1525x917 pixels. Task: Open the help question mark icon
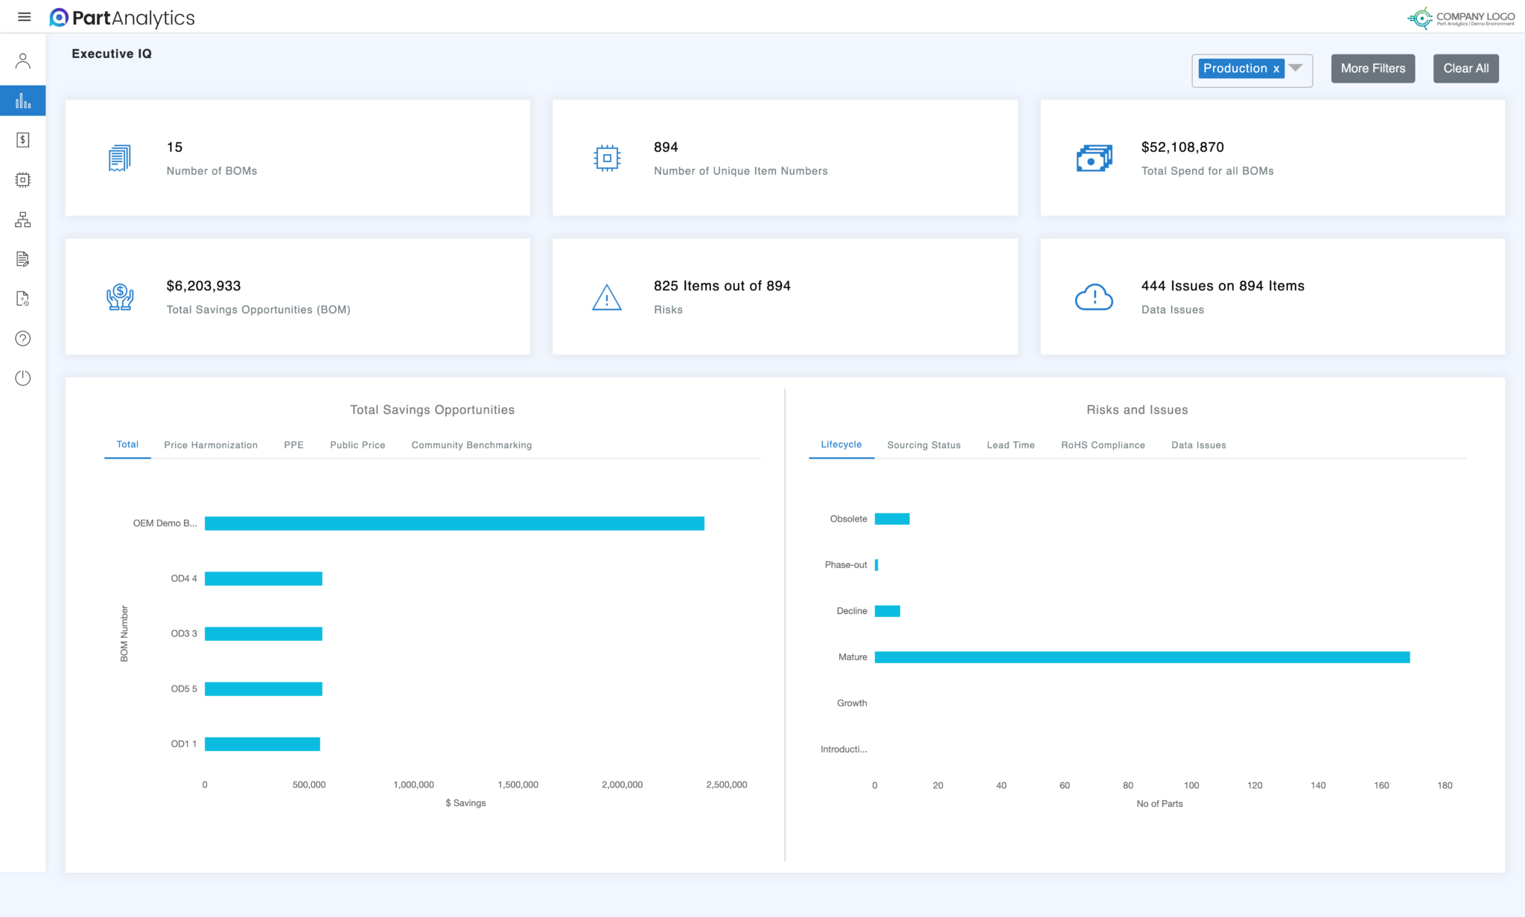[23, 339]
